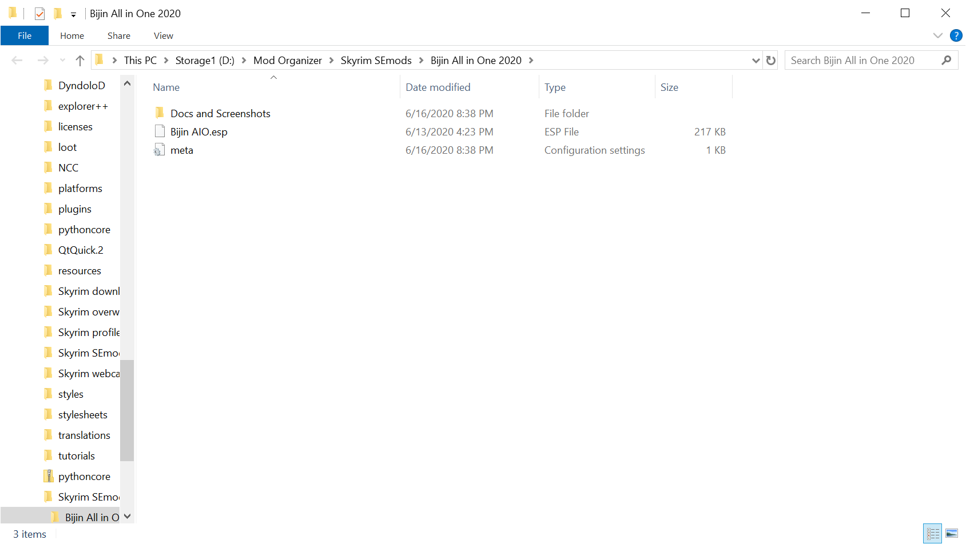Click the Docs and Screenshots folder icon
The width and height of the screenshot is (966, 544).
pos(160,113)
